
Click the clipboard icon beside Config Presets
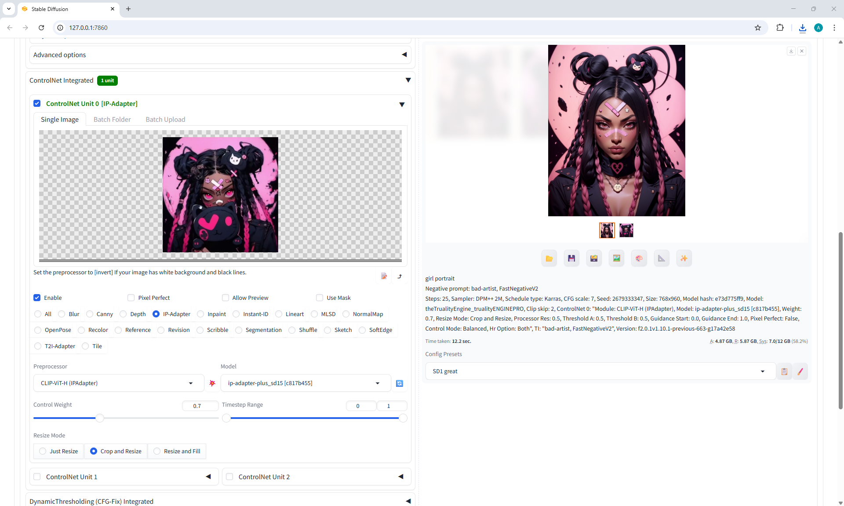(784, 371)
